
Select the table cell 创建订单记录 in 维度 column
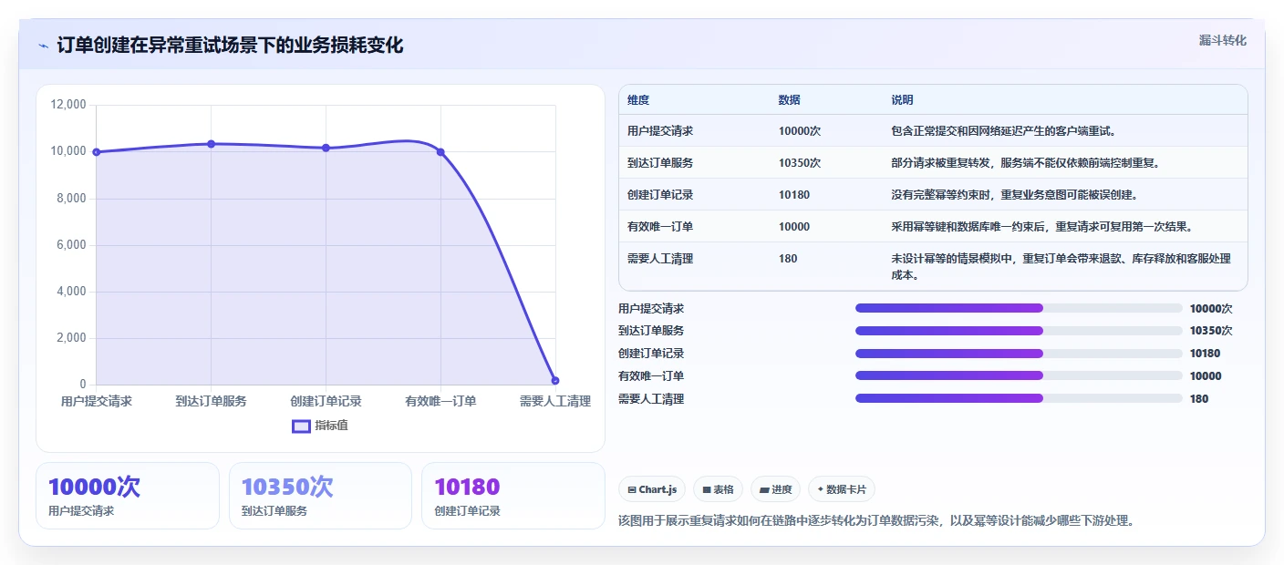coord(660,195)
